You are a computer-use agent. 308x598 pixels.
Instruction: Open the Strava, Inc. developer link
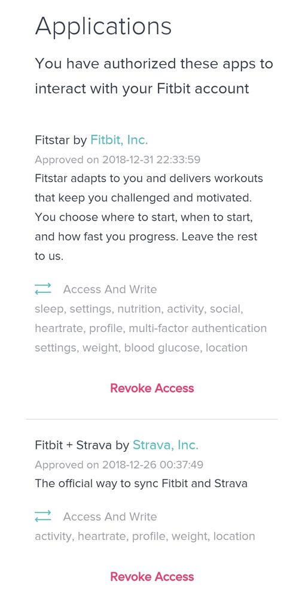coord(165,445)
